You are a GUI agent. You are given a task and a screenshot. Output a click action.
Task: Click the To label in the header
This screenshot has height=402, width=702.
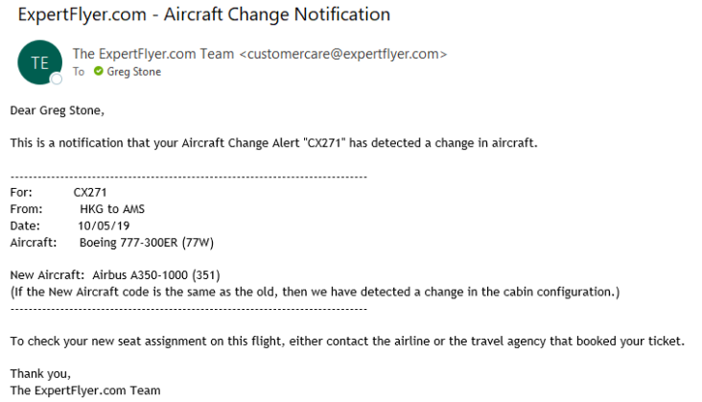(79, 72)
